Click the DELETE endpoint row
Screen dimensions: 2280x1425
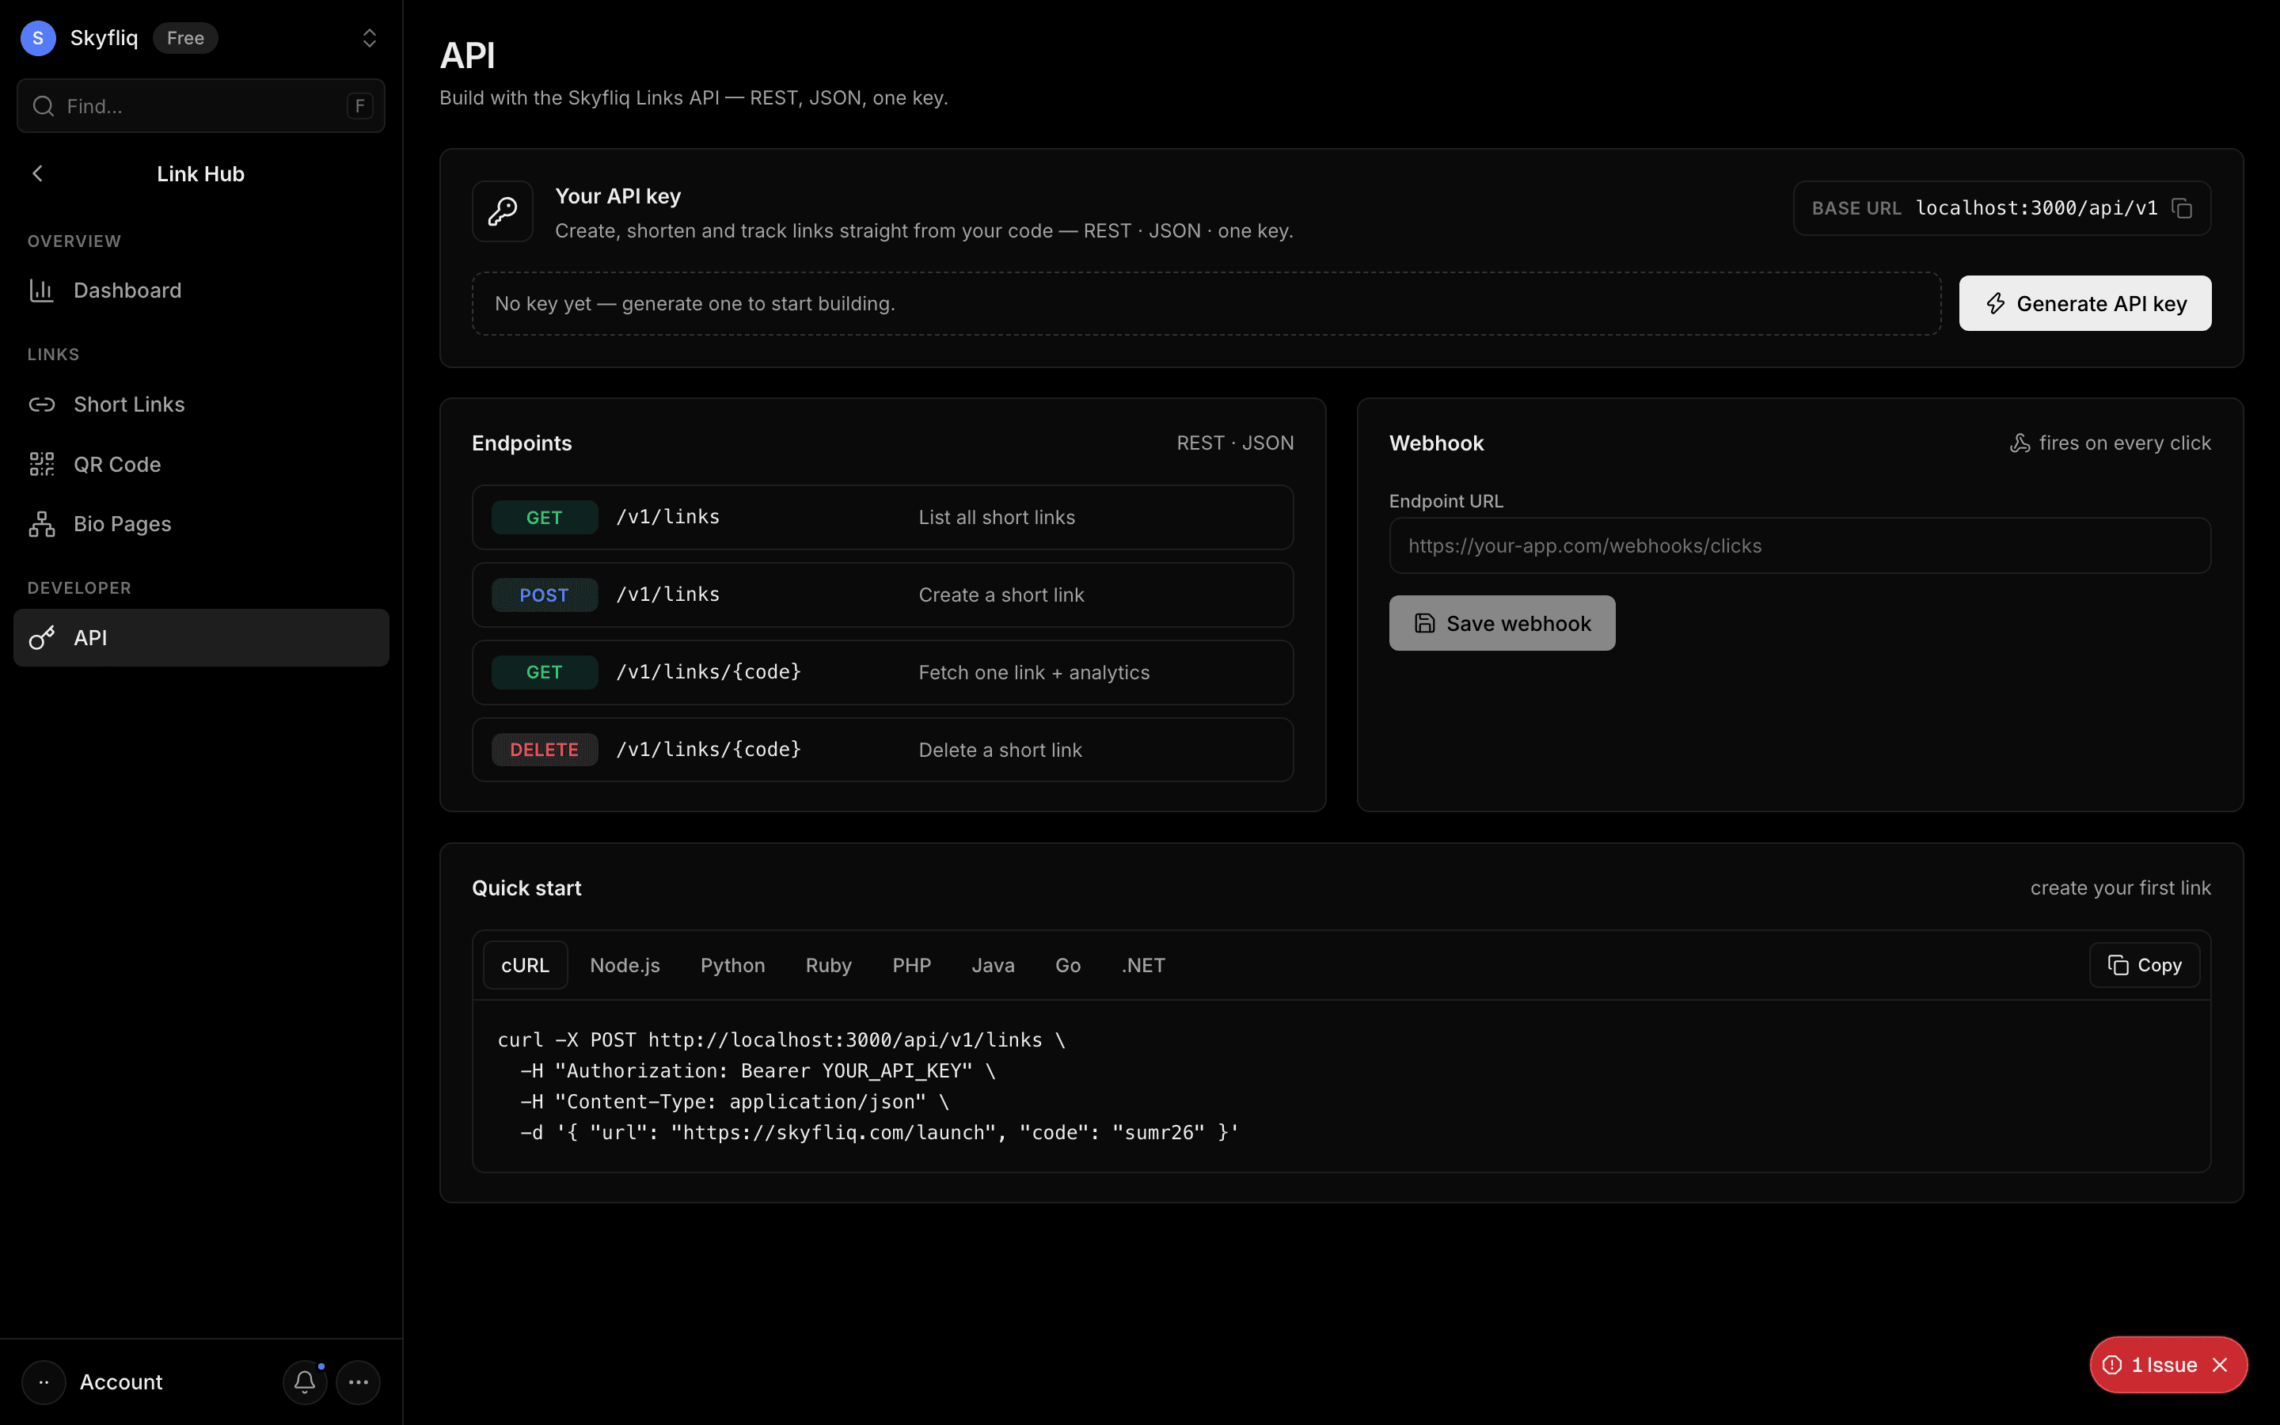pyautogui.click(x=883, y=750)
